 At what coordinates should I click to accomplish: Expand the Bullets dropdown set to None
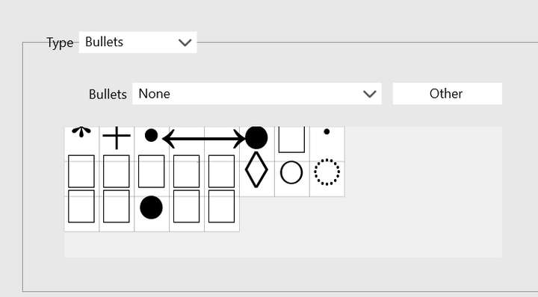click(256, 93)
